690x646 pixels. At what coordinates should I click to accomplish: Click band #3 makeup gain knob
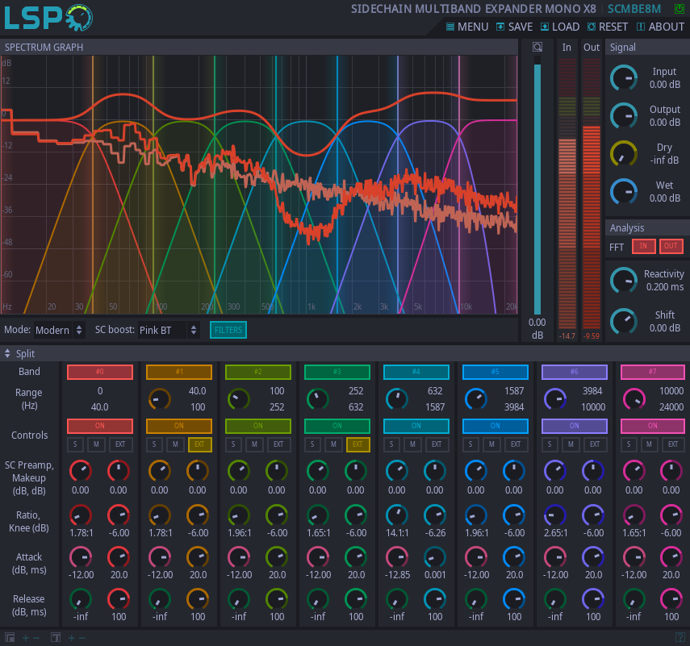356,471
